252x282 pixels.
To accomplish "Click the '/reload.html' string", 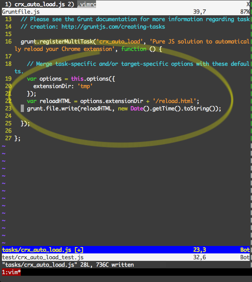I will click(x=174, y=101).
